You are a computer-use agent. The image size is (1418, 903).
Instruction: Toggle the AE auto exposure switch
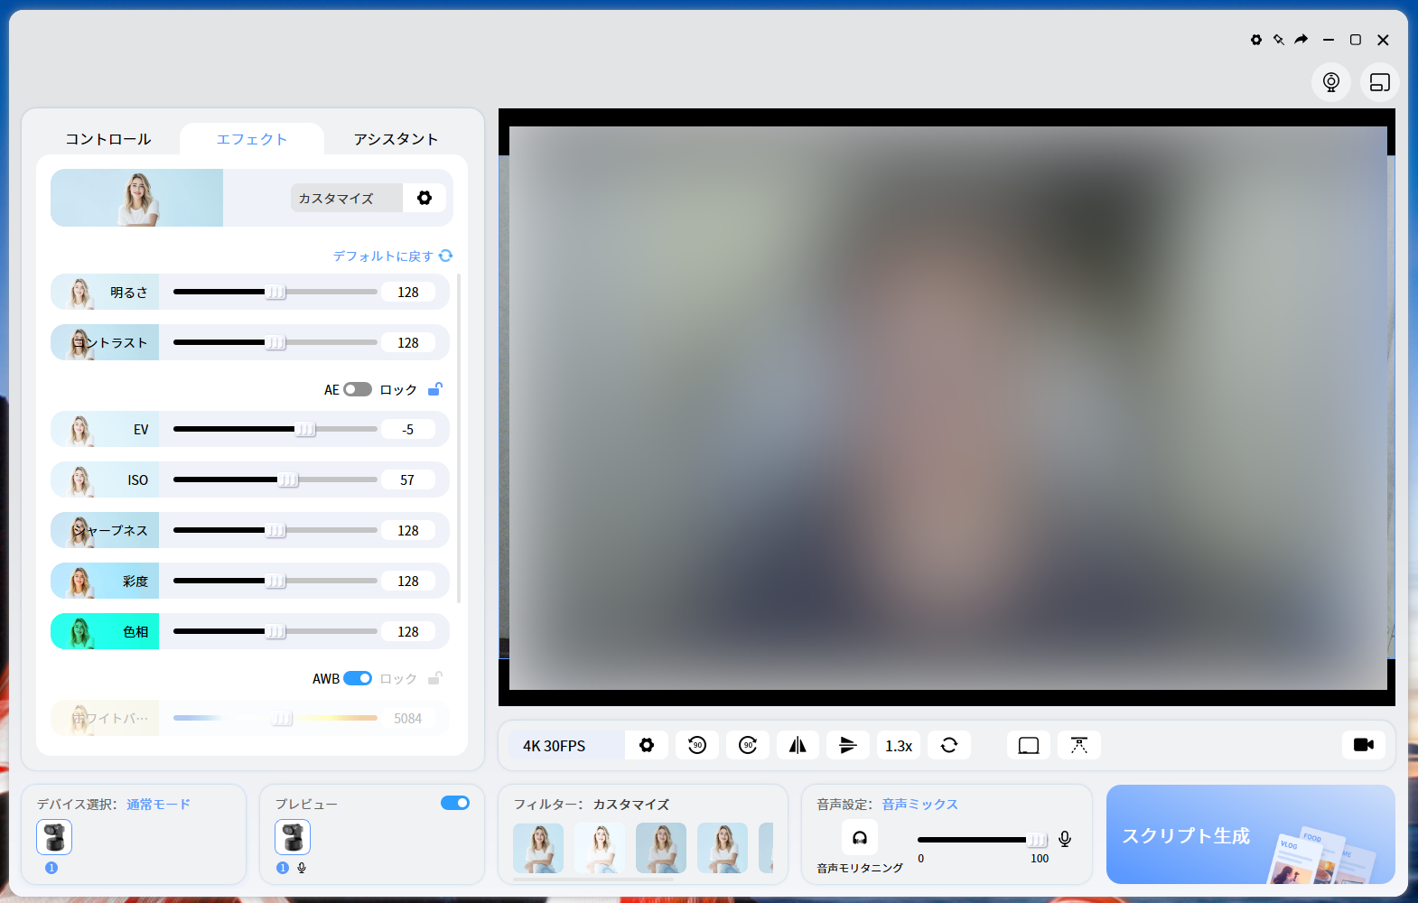pyautogui.click(x=358, y=389)
